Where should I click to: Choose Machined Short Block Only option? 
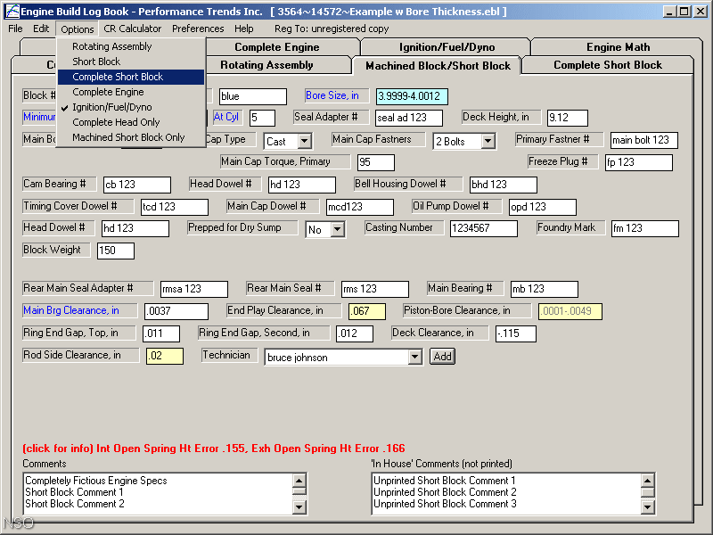click(131, 137)
